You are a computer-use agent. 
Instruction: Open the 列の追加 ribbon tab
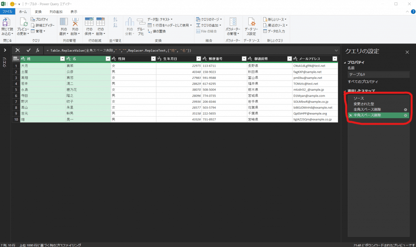(55, 12)
